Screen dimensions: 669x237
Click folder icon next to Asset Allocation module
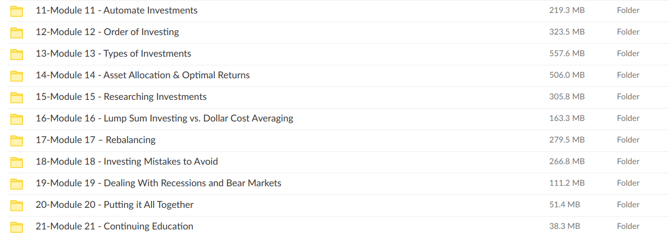click(x=17, y=76)
